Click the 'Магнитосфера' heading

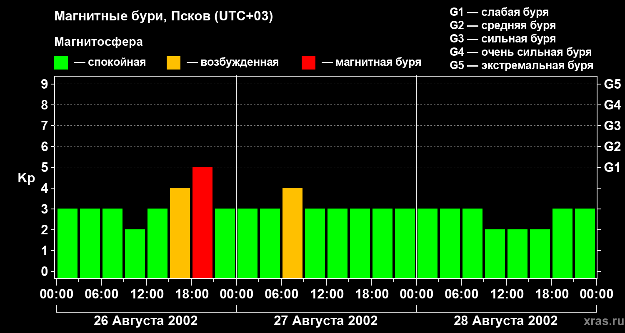point(98,42)
